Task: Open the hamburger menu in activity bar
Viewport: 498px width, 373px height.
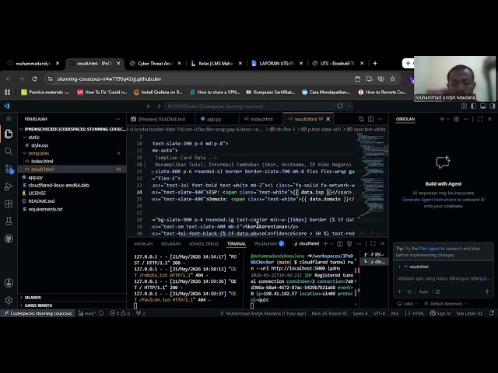Action: (x=9, y=119)
